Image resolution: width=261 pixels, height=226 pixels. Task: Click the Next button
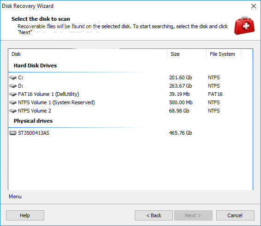[x=193, y=215]
